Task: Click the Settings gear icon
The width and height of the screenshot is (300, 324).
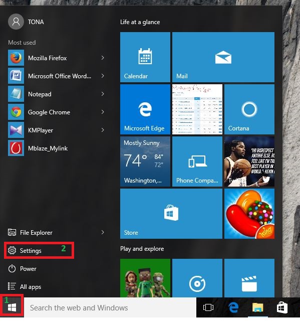Action: (12, 250)
